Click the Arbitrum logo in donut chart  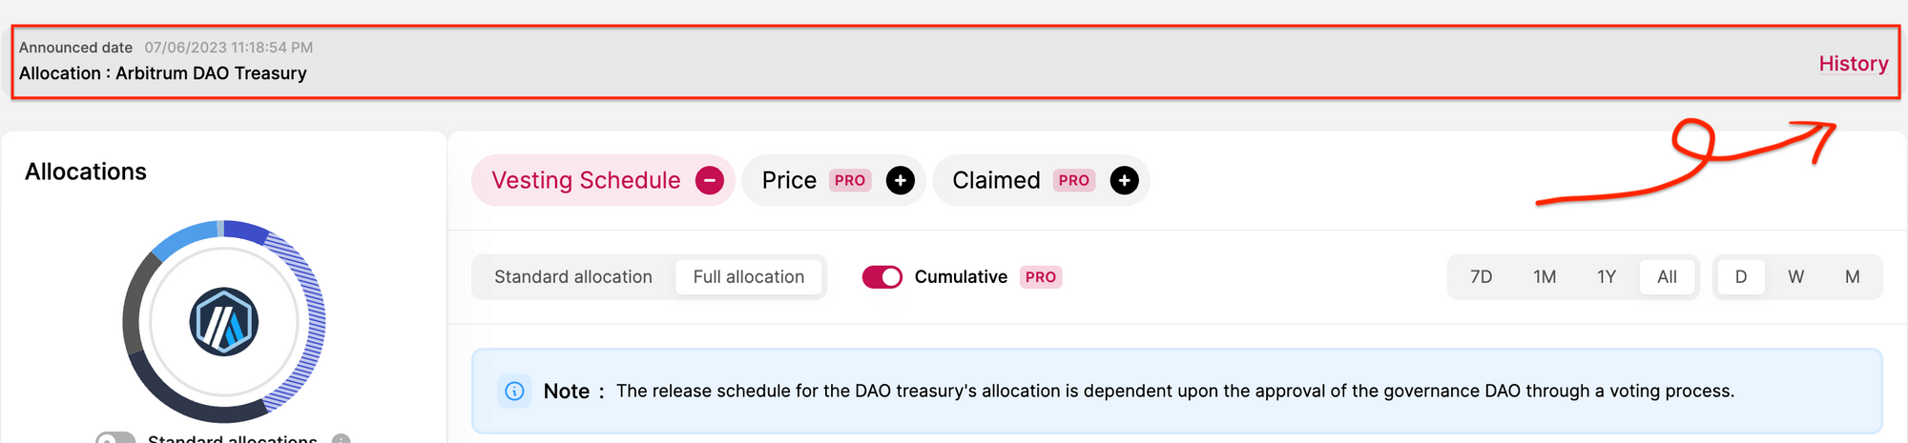pyautogui.click(x=224, y=322)
